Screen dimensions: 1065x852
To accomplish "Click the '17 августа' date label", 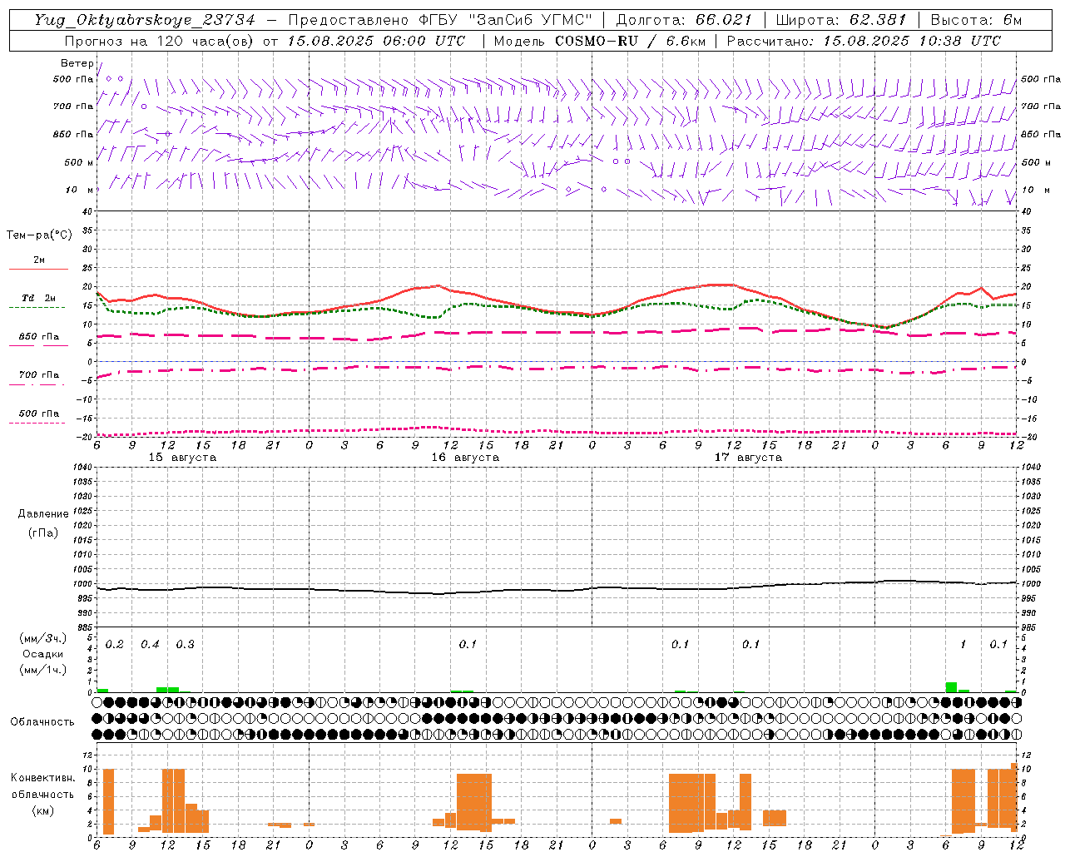I will 748,458.
